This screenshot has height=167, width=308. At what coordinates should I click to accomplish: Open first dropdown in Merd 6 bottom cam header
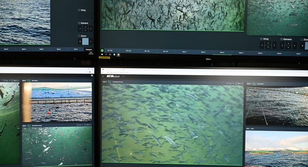coord(80,125)
